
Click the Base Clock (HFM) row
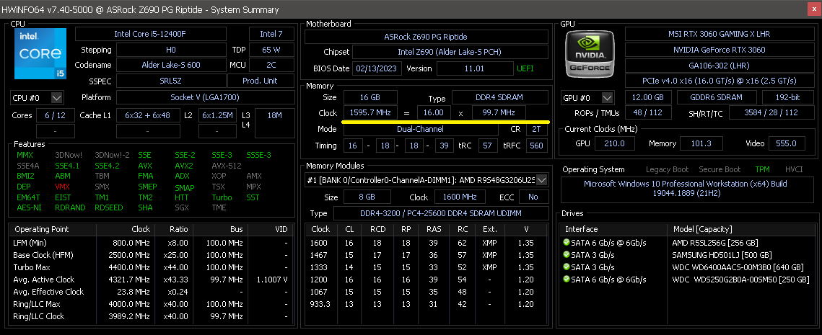(x=150, y=255)
